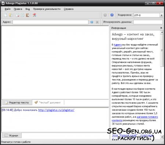
Task: Click the paste clipboard toolbar icon
Action: tap(27, 15)
